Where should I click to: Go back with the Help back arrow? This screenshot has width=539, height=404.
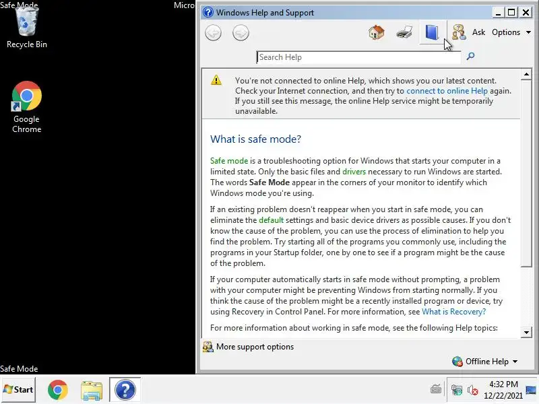coord(213,33)
